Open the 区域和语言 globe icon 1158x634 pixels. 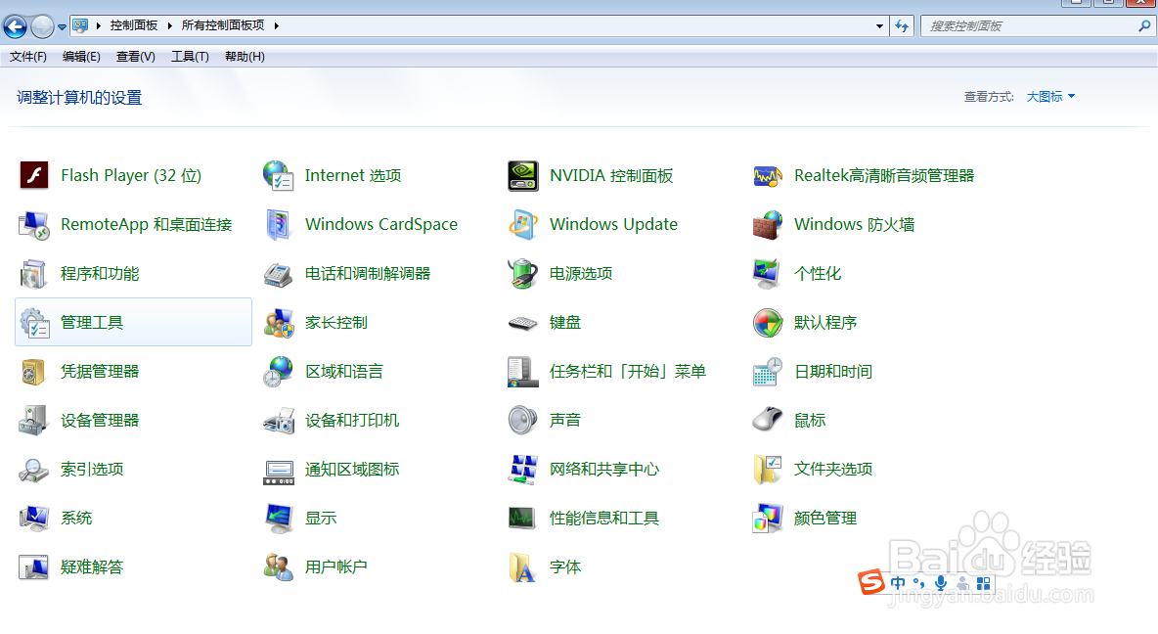(x=279, y=372)
